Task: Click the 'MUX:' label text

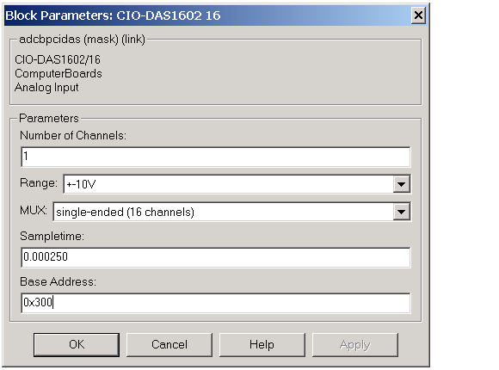Action: coord(34,211)
